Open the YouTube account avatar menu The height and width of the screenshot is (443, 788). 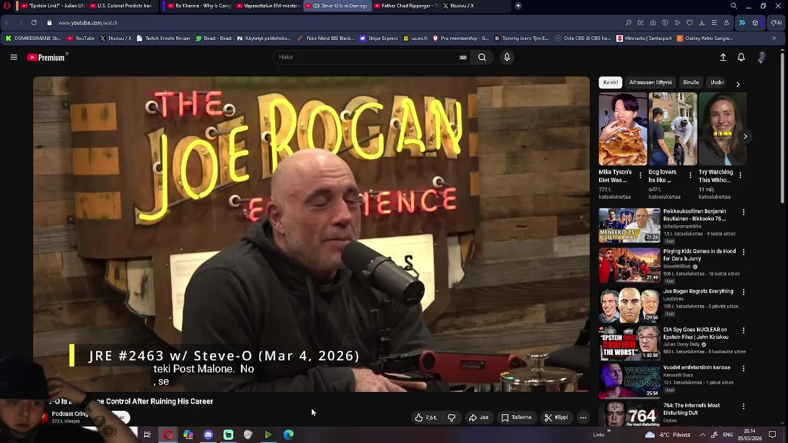pyautogui.click(x=762, y=57)
